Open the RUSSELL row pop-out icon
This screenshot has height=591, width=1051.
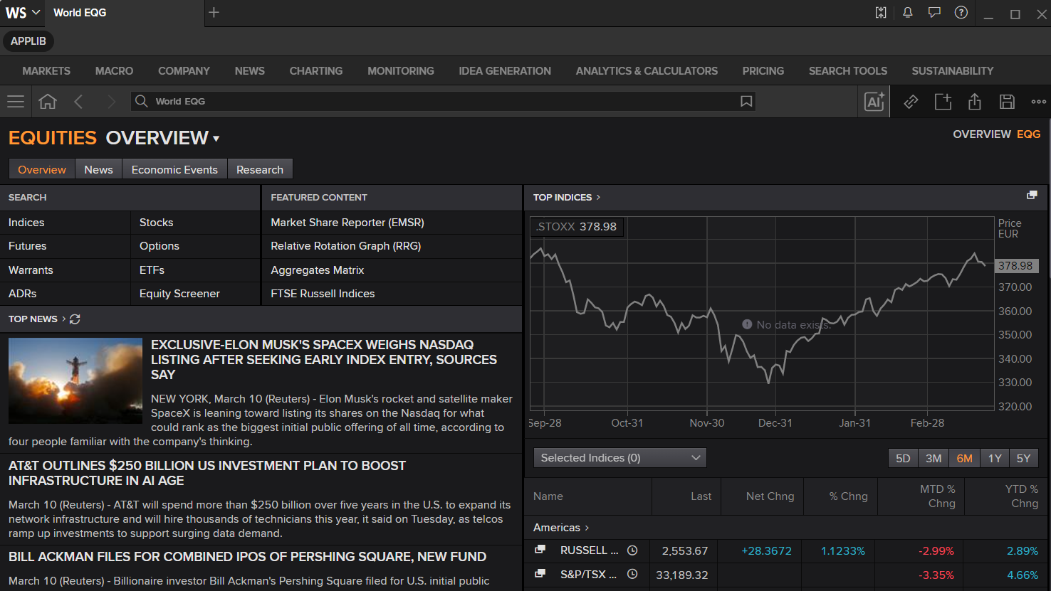[x=540, y=550]
